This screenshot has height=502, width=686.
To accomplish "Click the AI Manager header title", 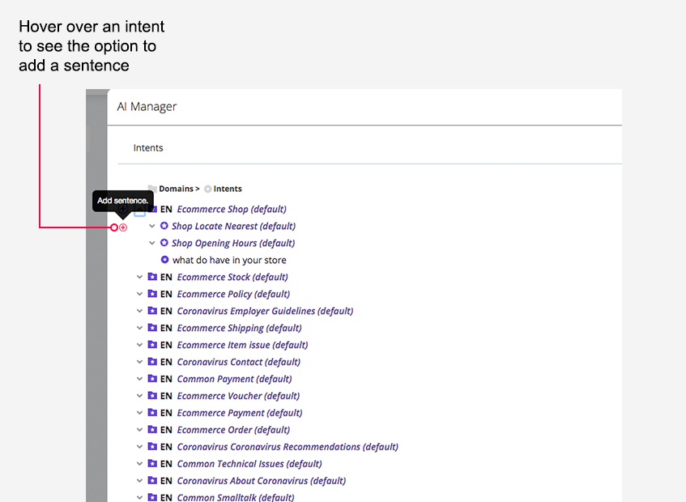I will click(147, 106).
